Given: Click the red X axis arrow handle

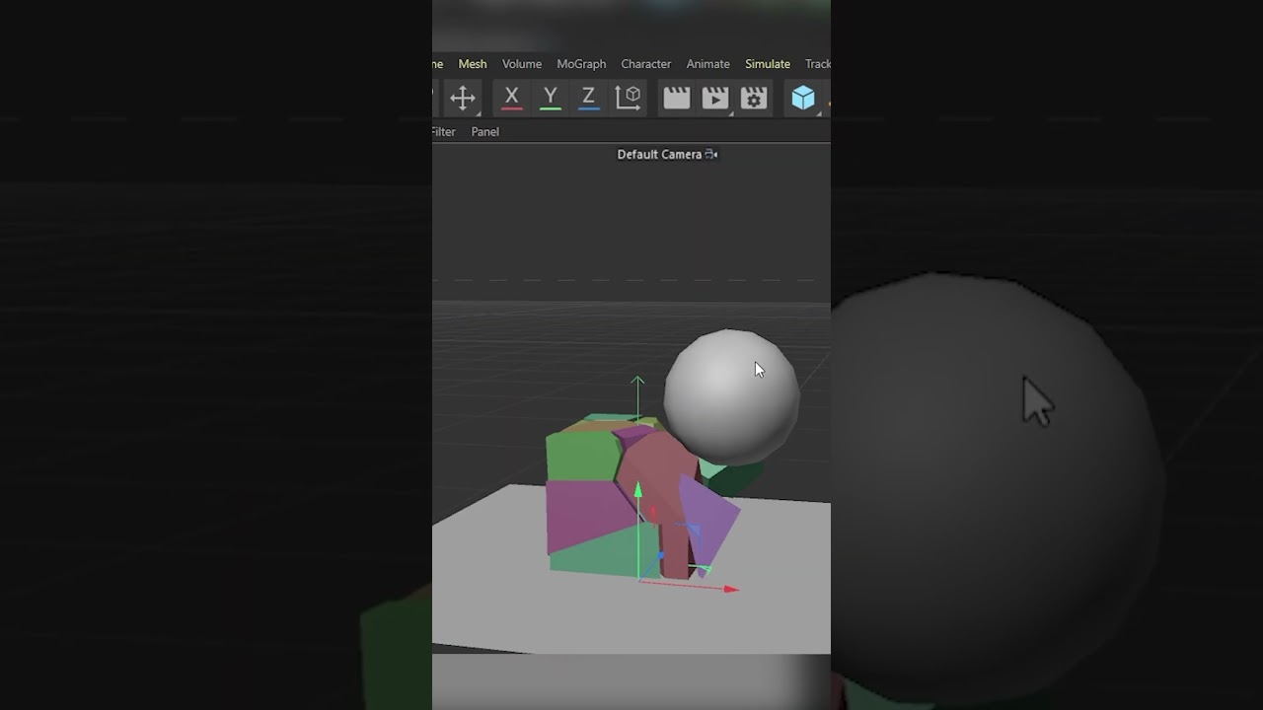Looking at the screenshot, I should pyautogui.click(x=730, y=590).
